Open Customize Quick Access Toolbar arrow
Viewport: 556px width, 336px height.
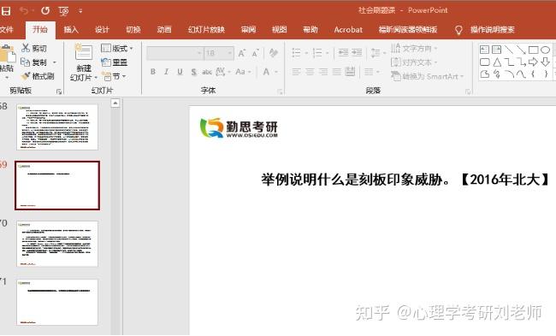tap(80, 11)
